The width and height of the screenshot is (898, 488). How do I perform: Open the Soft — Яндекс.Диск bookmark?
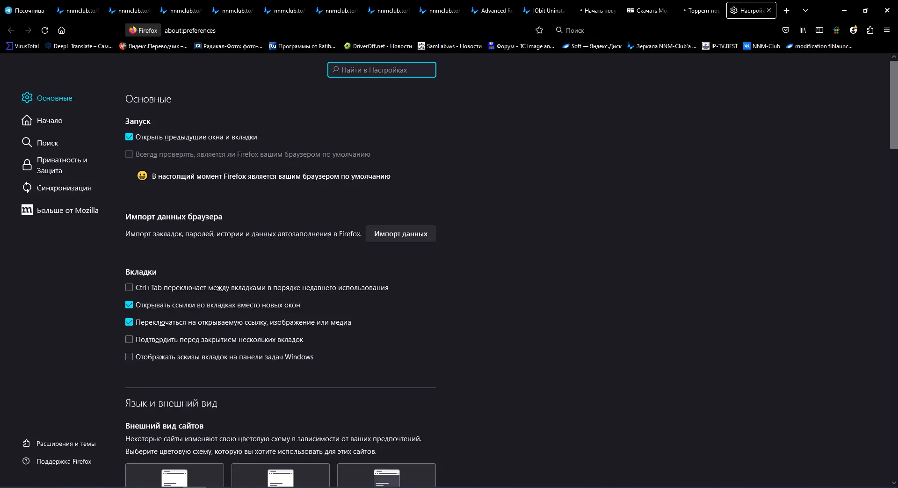click(592, 46)
